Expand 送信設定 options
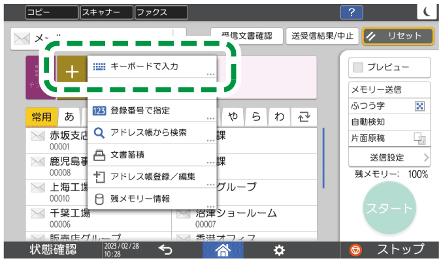The width and height of the screenshot is (441, 261). [389, 158]
